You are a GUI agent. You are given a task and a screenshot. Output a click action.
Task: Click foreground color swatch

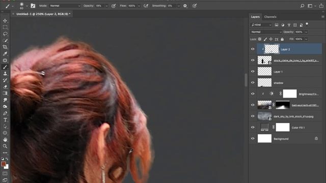point(3,164)
